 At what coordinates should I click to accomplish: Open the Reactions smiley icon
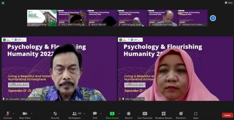click(181, 114)
